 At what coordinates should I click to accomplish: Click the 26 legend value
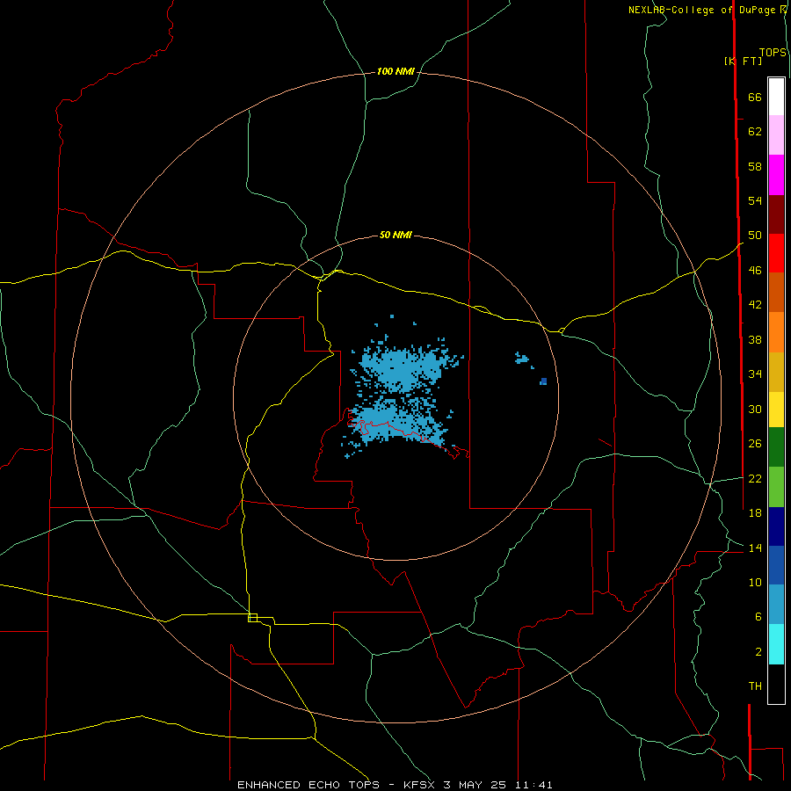coord(755,444)
